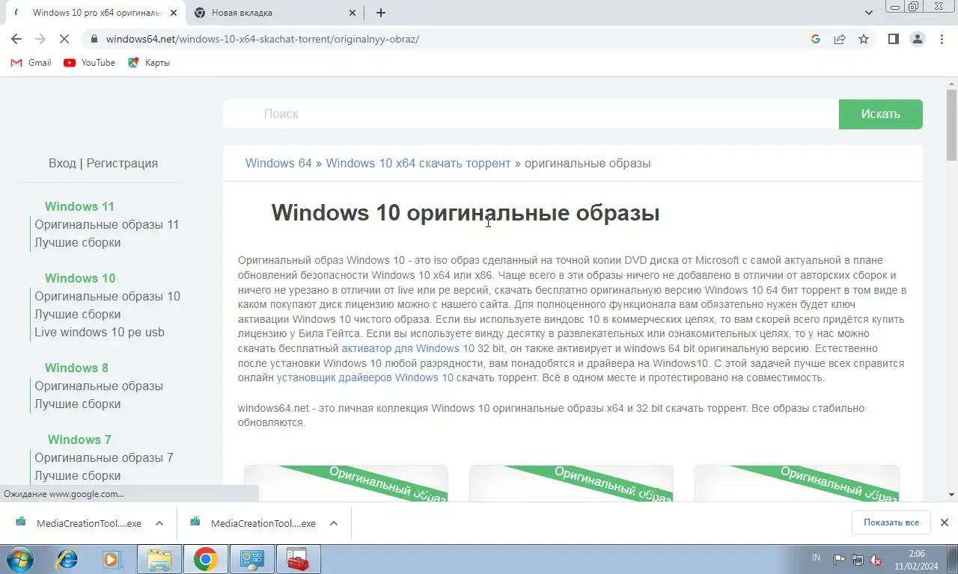Viewport: 958px width, 574px height.
Task: Open Лучшие сборки under Windows 7
Action: [77, 475]
